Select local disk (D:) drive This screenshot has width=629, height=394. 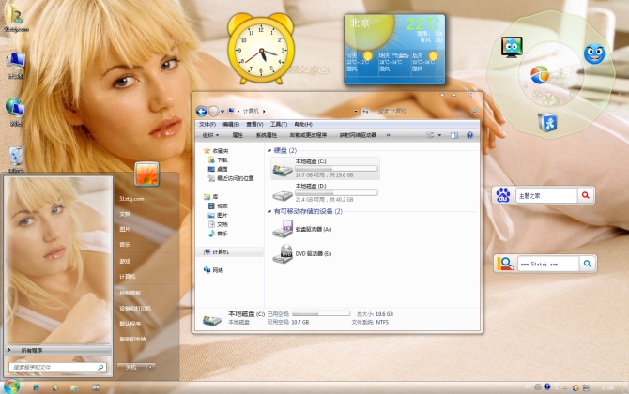coord(325,193)
